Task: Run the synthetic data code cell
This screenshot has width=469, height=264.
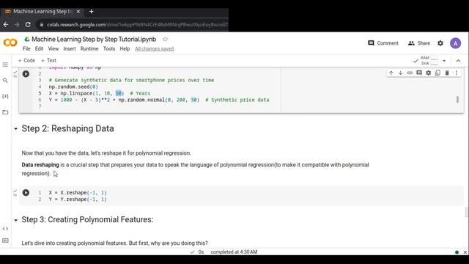Action: [26, 73]
